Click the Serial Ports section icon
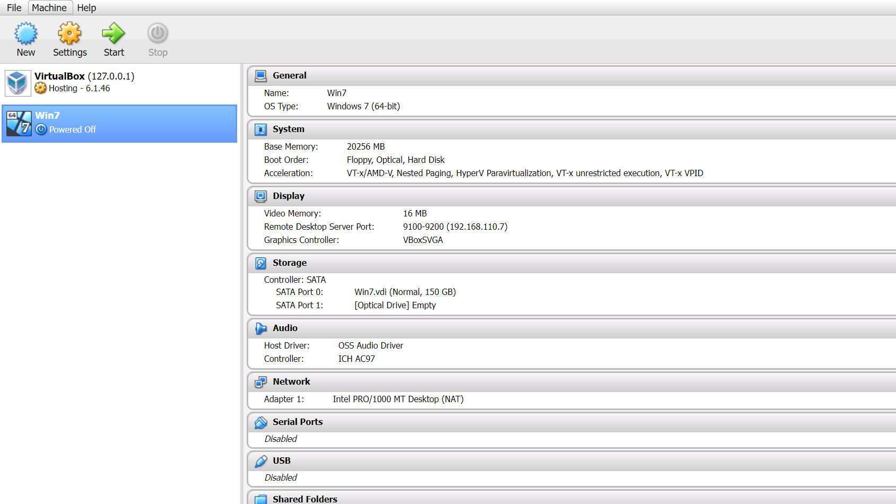This screenshot has width=896, height=504. pyautogui.click(x=260, y=422)
